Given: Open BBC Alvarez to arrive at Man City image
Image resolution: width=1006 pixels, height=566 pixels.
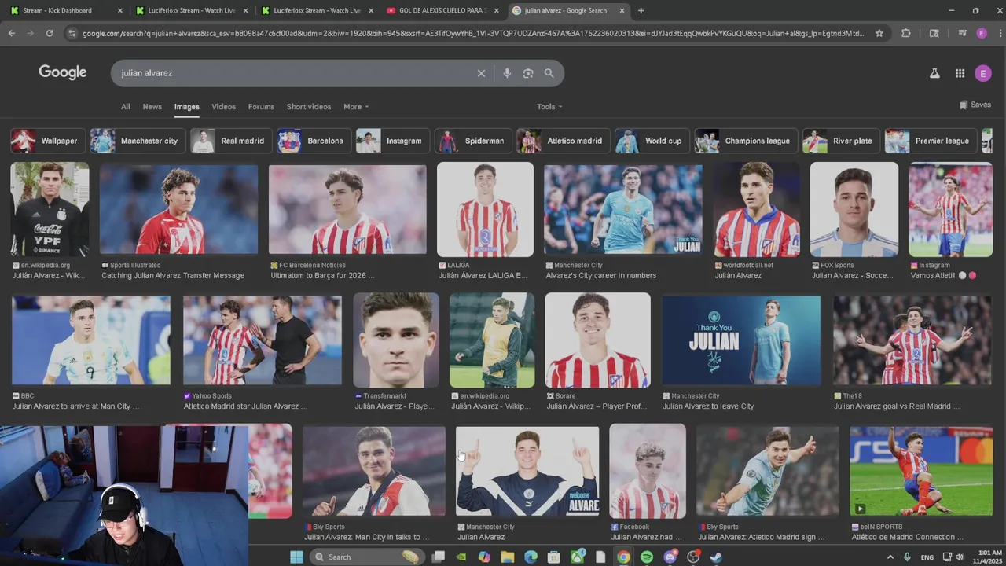Looking at the screenshot, I should (91, 340).
